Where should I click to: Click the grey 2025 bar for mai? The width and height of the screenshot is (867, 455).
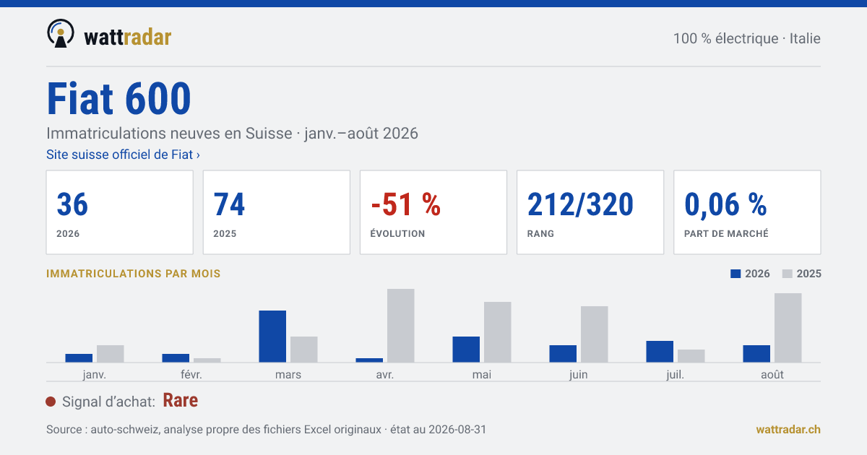tap(498, 332)
